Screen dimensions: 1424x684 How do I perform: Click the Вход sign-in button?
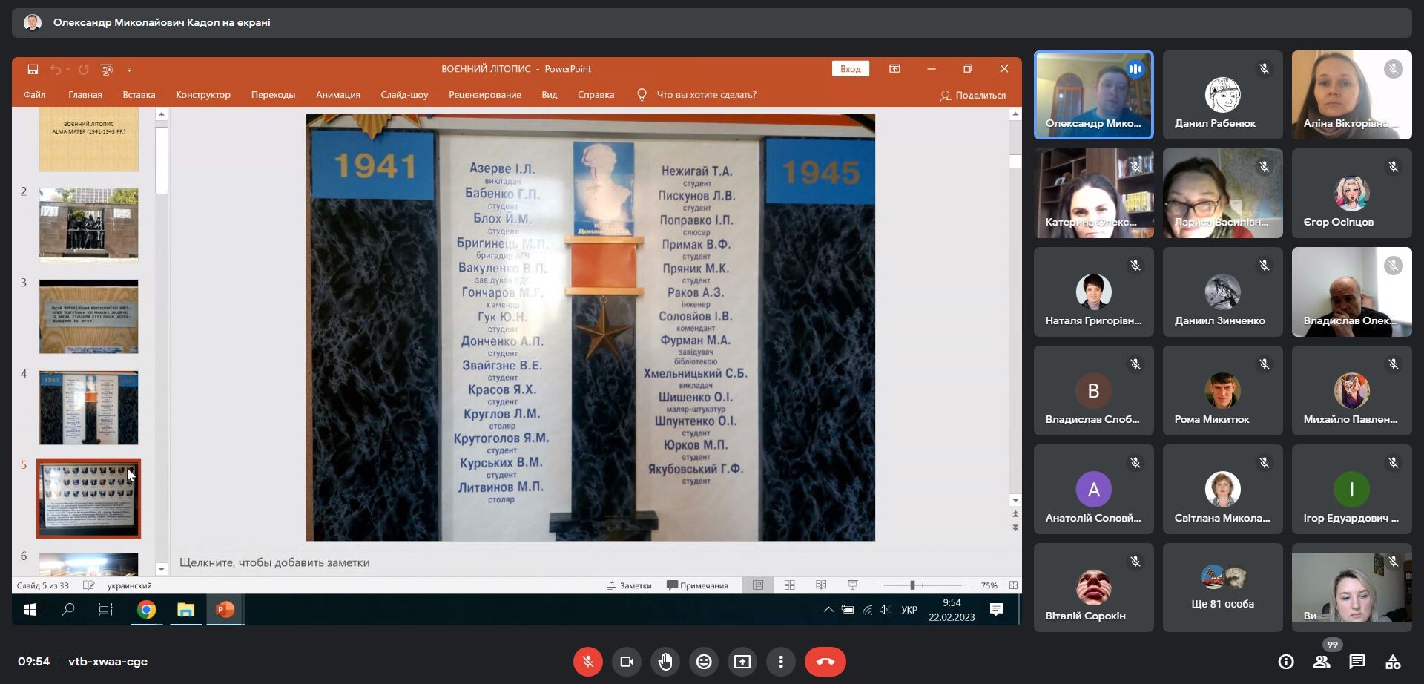[x=850, y=69]
